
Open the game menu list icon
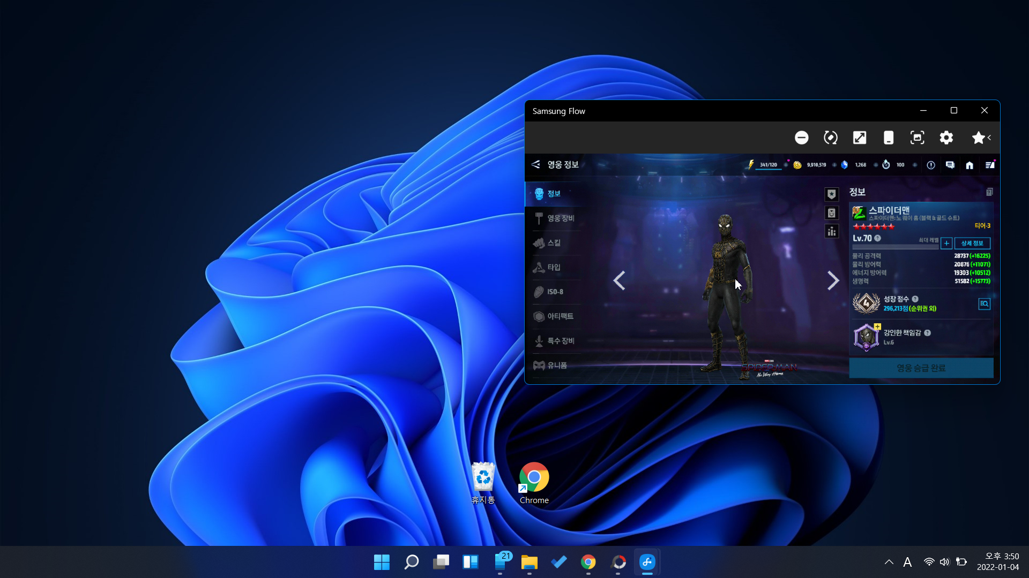tap(989, 165)
